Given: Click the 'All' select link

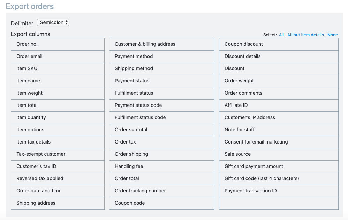Looking at the screenshot, I should (x=281, y=35).
